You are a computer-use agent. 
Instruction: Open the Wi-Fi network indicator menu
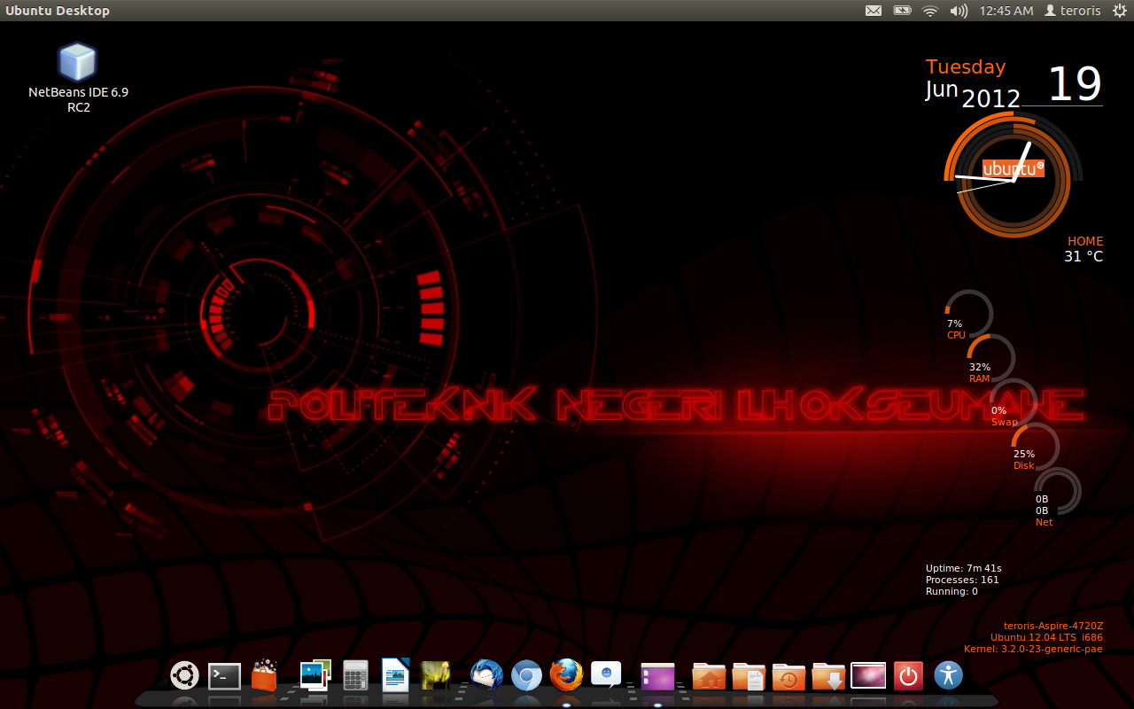[929, 10]
